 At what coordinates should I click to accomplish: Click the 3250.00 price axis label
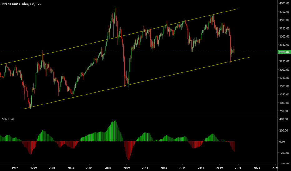284,28
